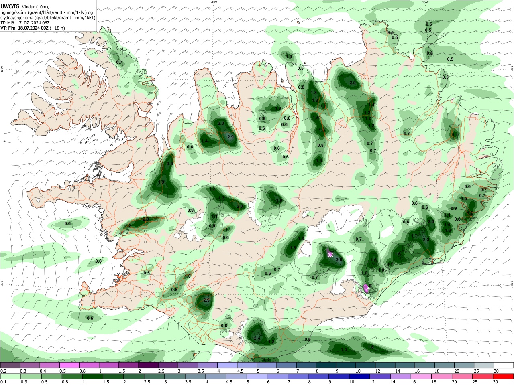Click the pink snowfall patch on the southeastern glacier
514x385 pixels.
click(366, 288)
